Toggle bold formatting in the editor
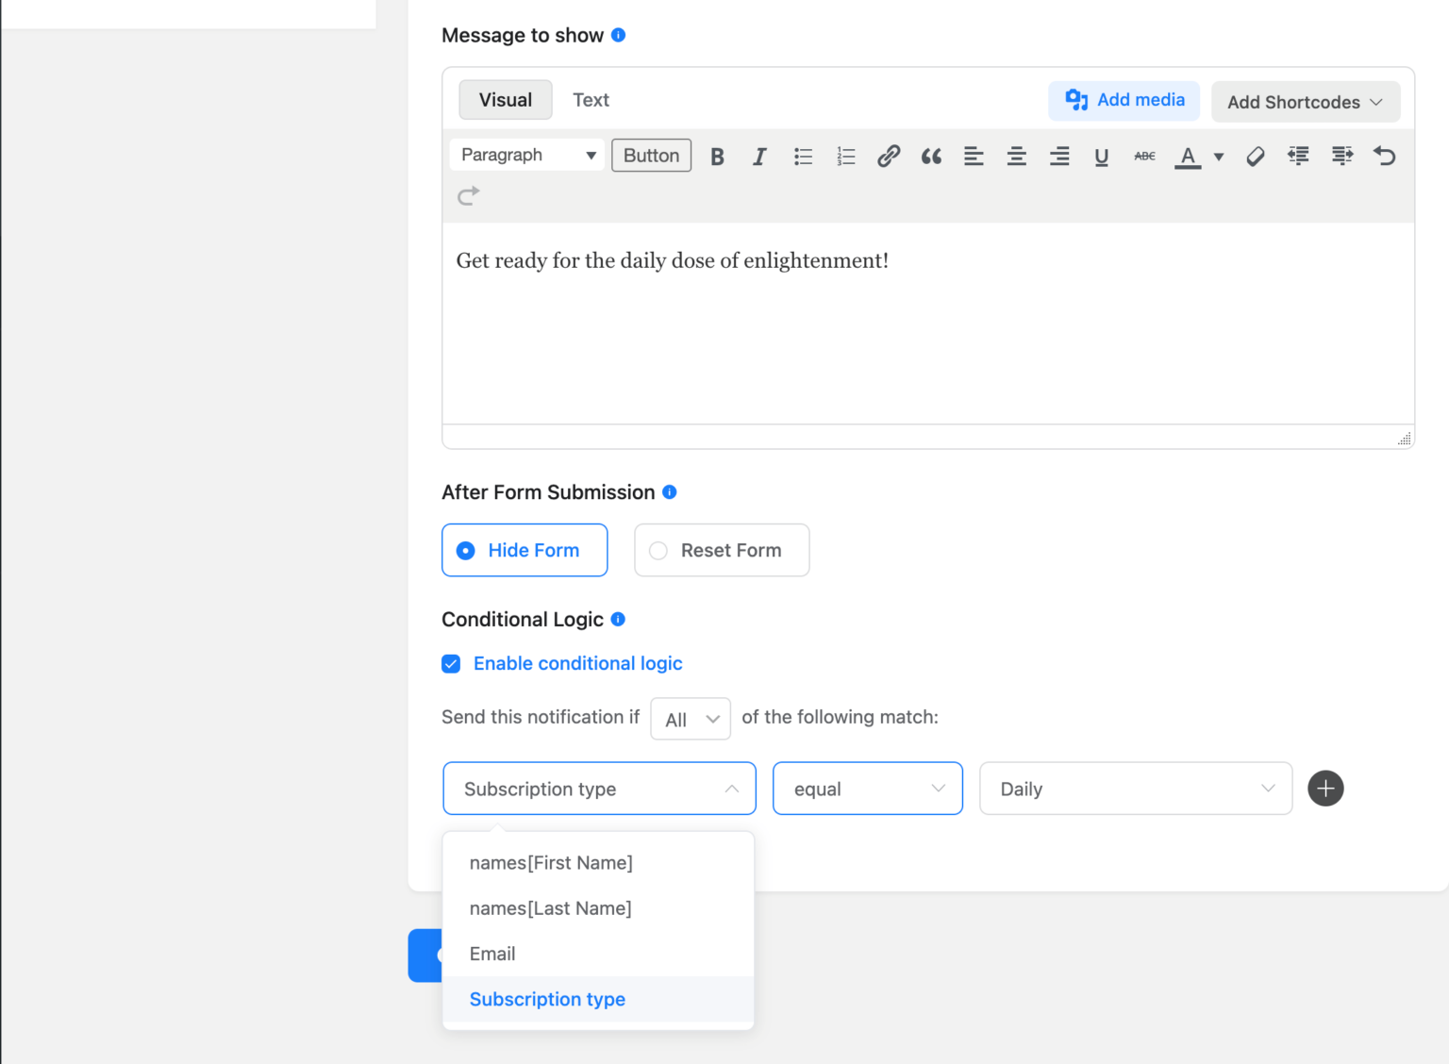 coord(717,156)
